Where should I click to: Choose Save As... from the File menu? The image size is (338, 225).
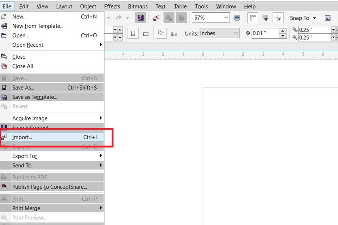(x=52, y=88)
